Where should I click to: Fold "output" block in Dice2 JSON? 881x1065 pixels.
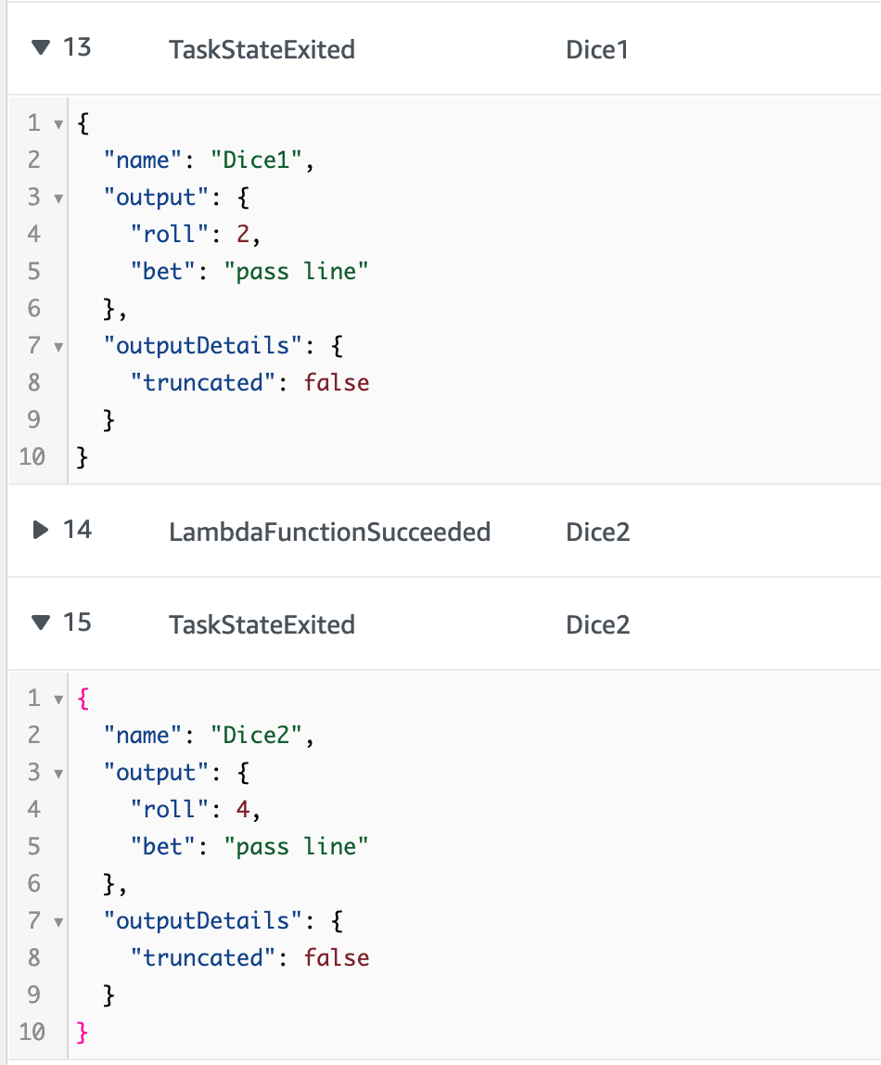pos(58,774)
